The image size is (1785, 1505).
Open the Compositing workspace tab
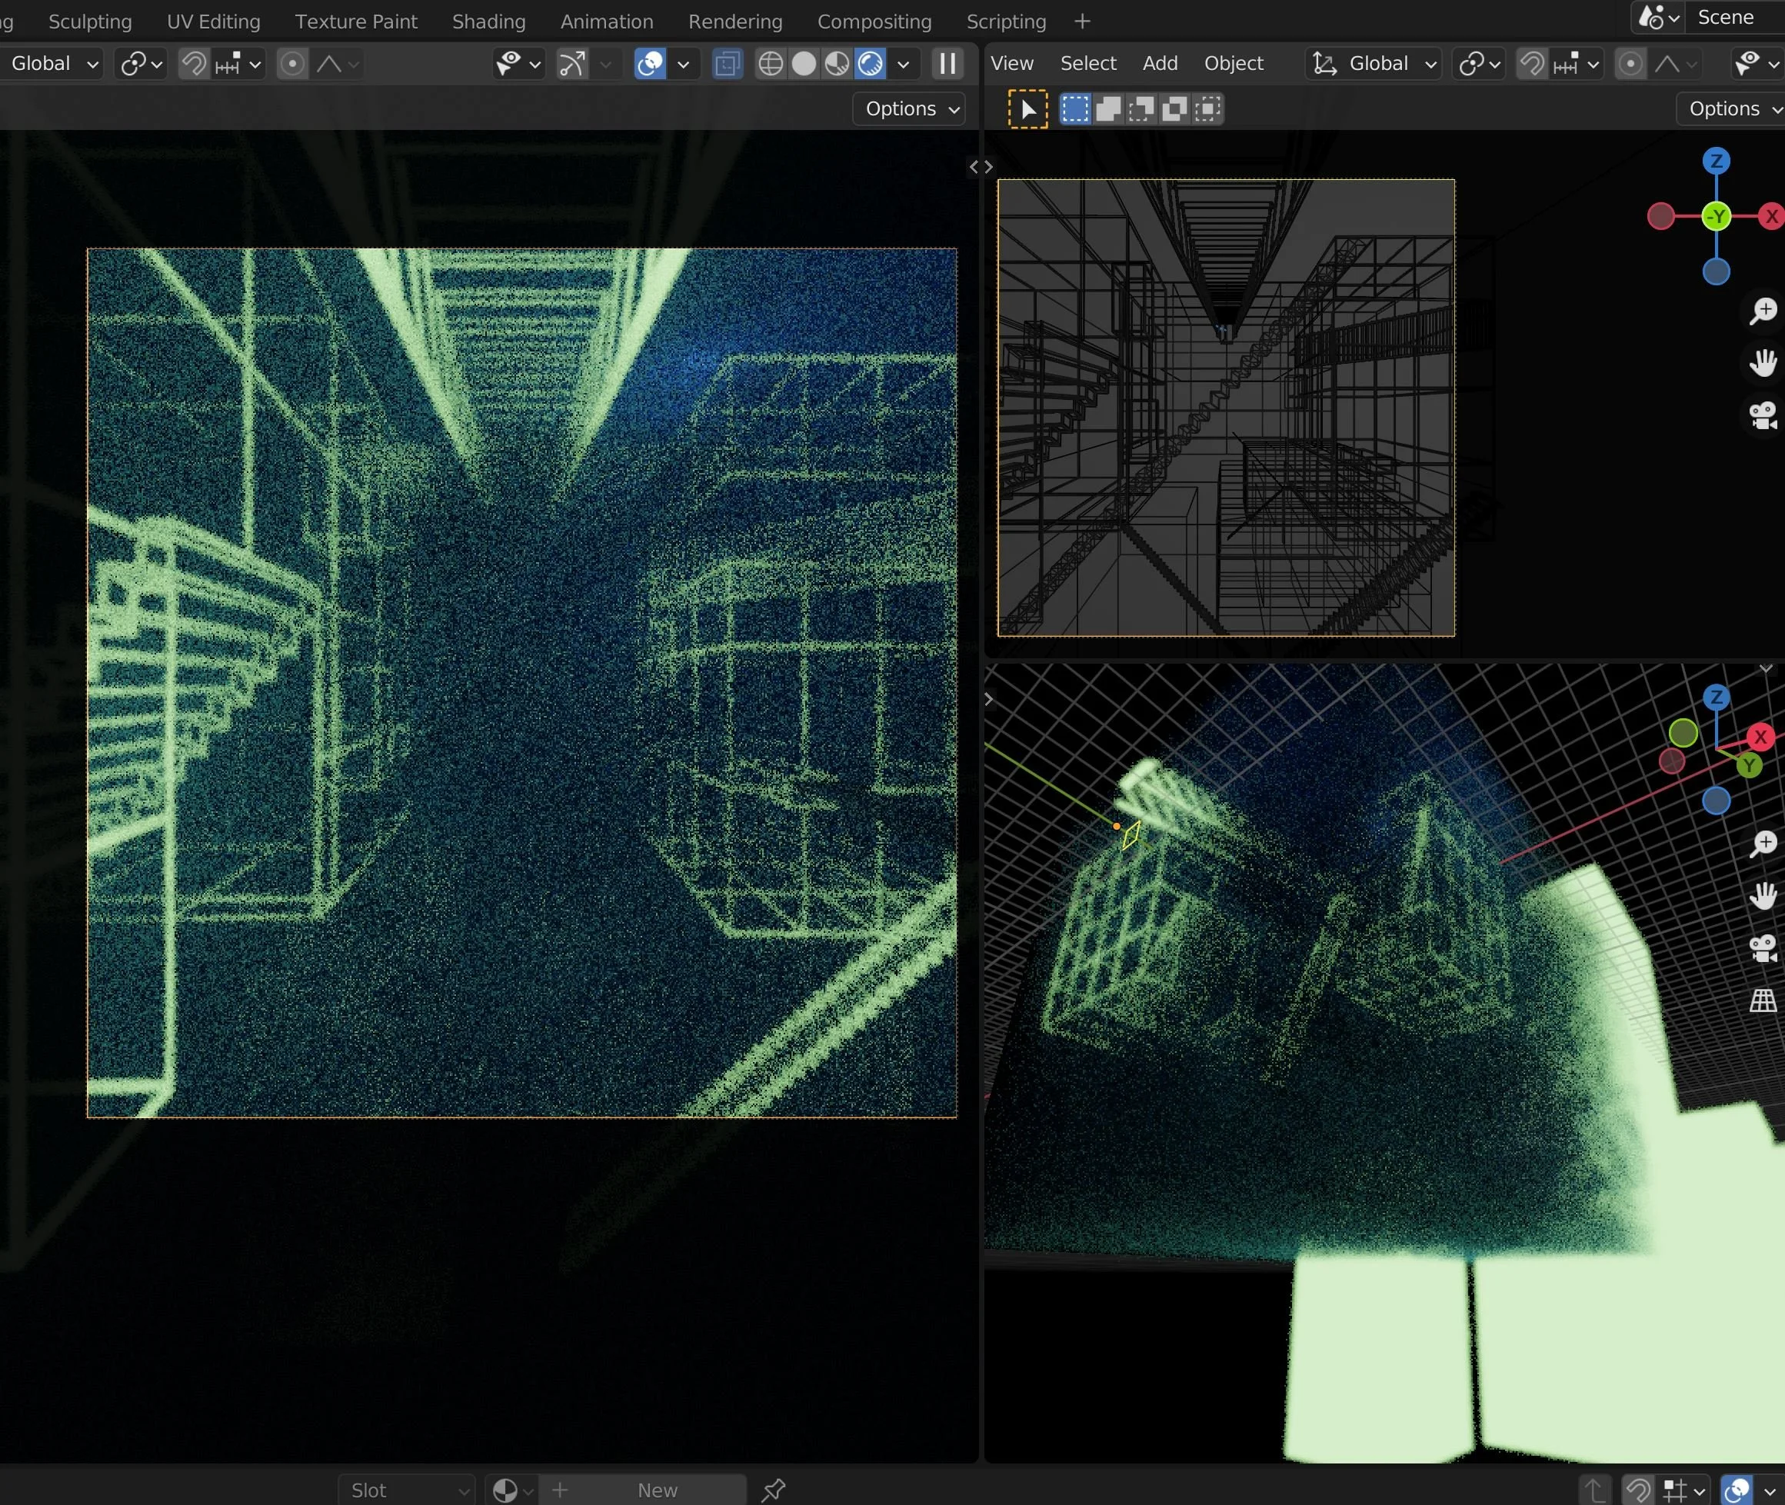[x=874, y=22]
